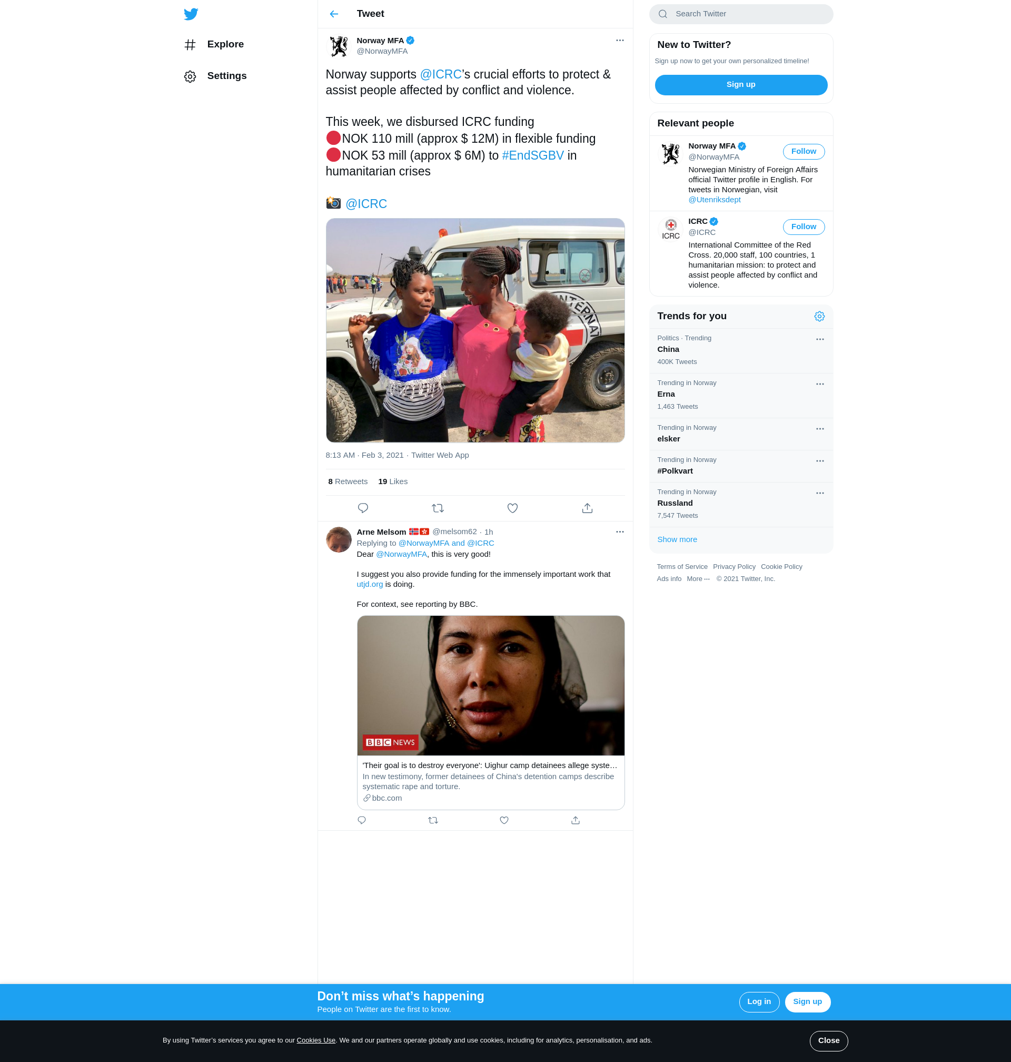Click the #EndSGBV hashtag link
This screenshot has height=1062, width=1011.
click(x=532, y=155)
